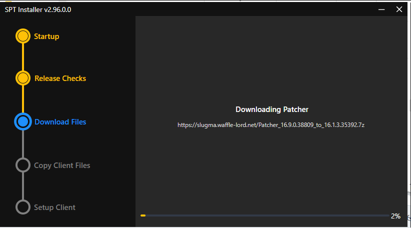The image size is (411, 228).
Task: Click the blue Download Files step circle
Action: click(23, 121)
